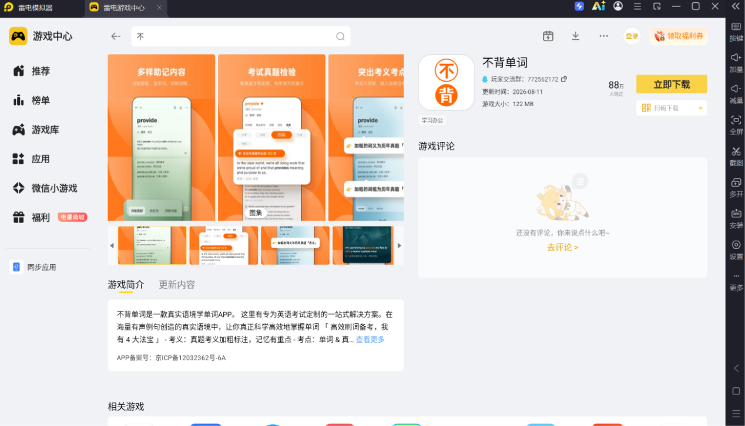Click the search magnifier icon
This screenshot has height=426, width=745.
click(x=340, y=36)
